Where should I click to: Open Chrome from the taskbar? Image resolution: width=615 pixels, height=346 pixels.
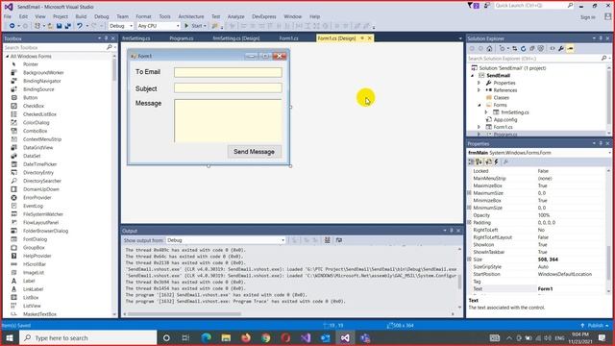coord(266,337)
